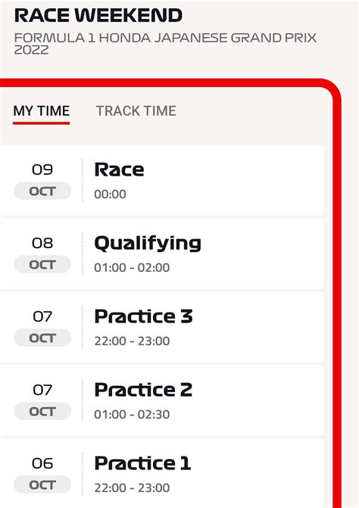Click the 07 date above Practice 3's OCT
This screenshot has width=359, height=508.
42,316
